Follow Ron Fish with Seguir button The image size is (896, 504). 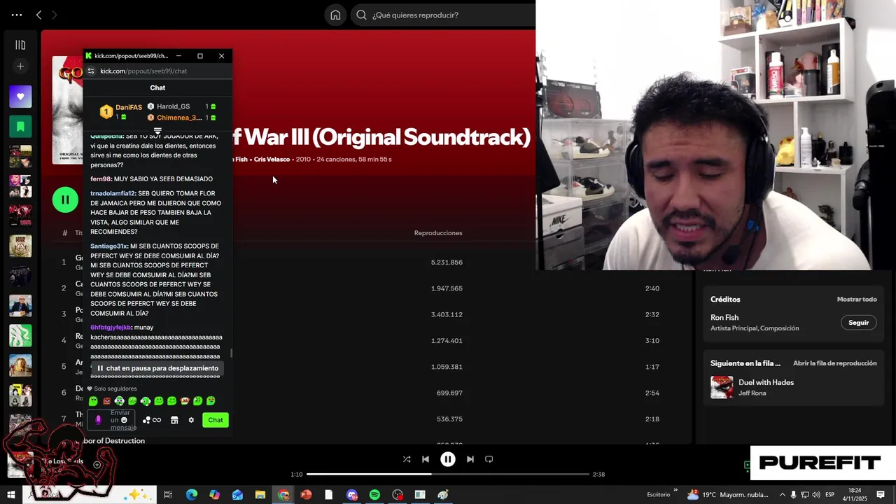(x=858, y=323)
